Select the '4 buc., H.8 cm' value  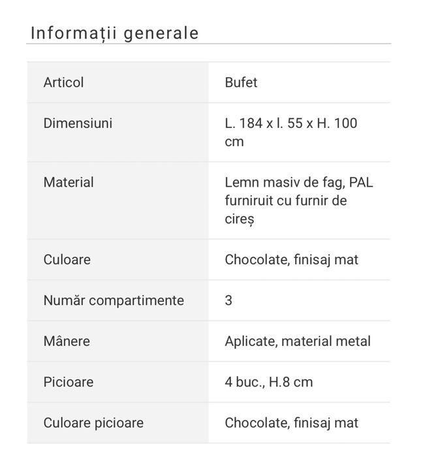tap(269, 382)
